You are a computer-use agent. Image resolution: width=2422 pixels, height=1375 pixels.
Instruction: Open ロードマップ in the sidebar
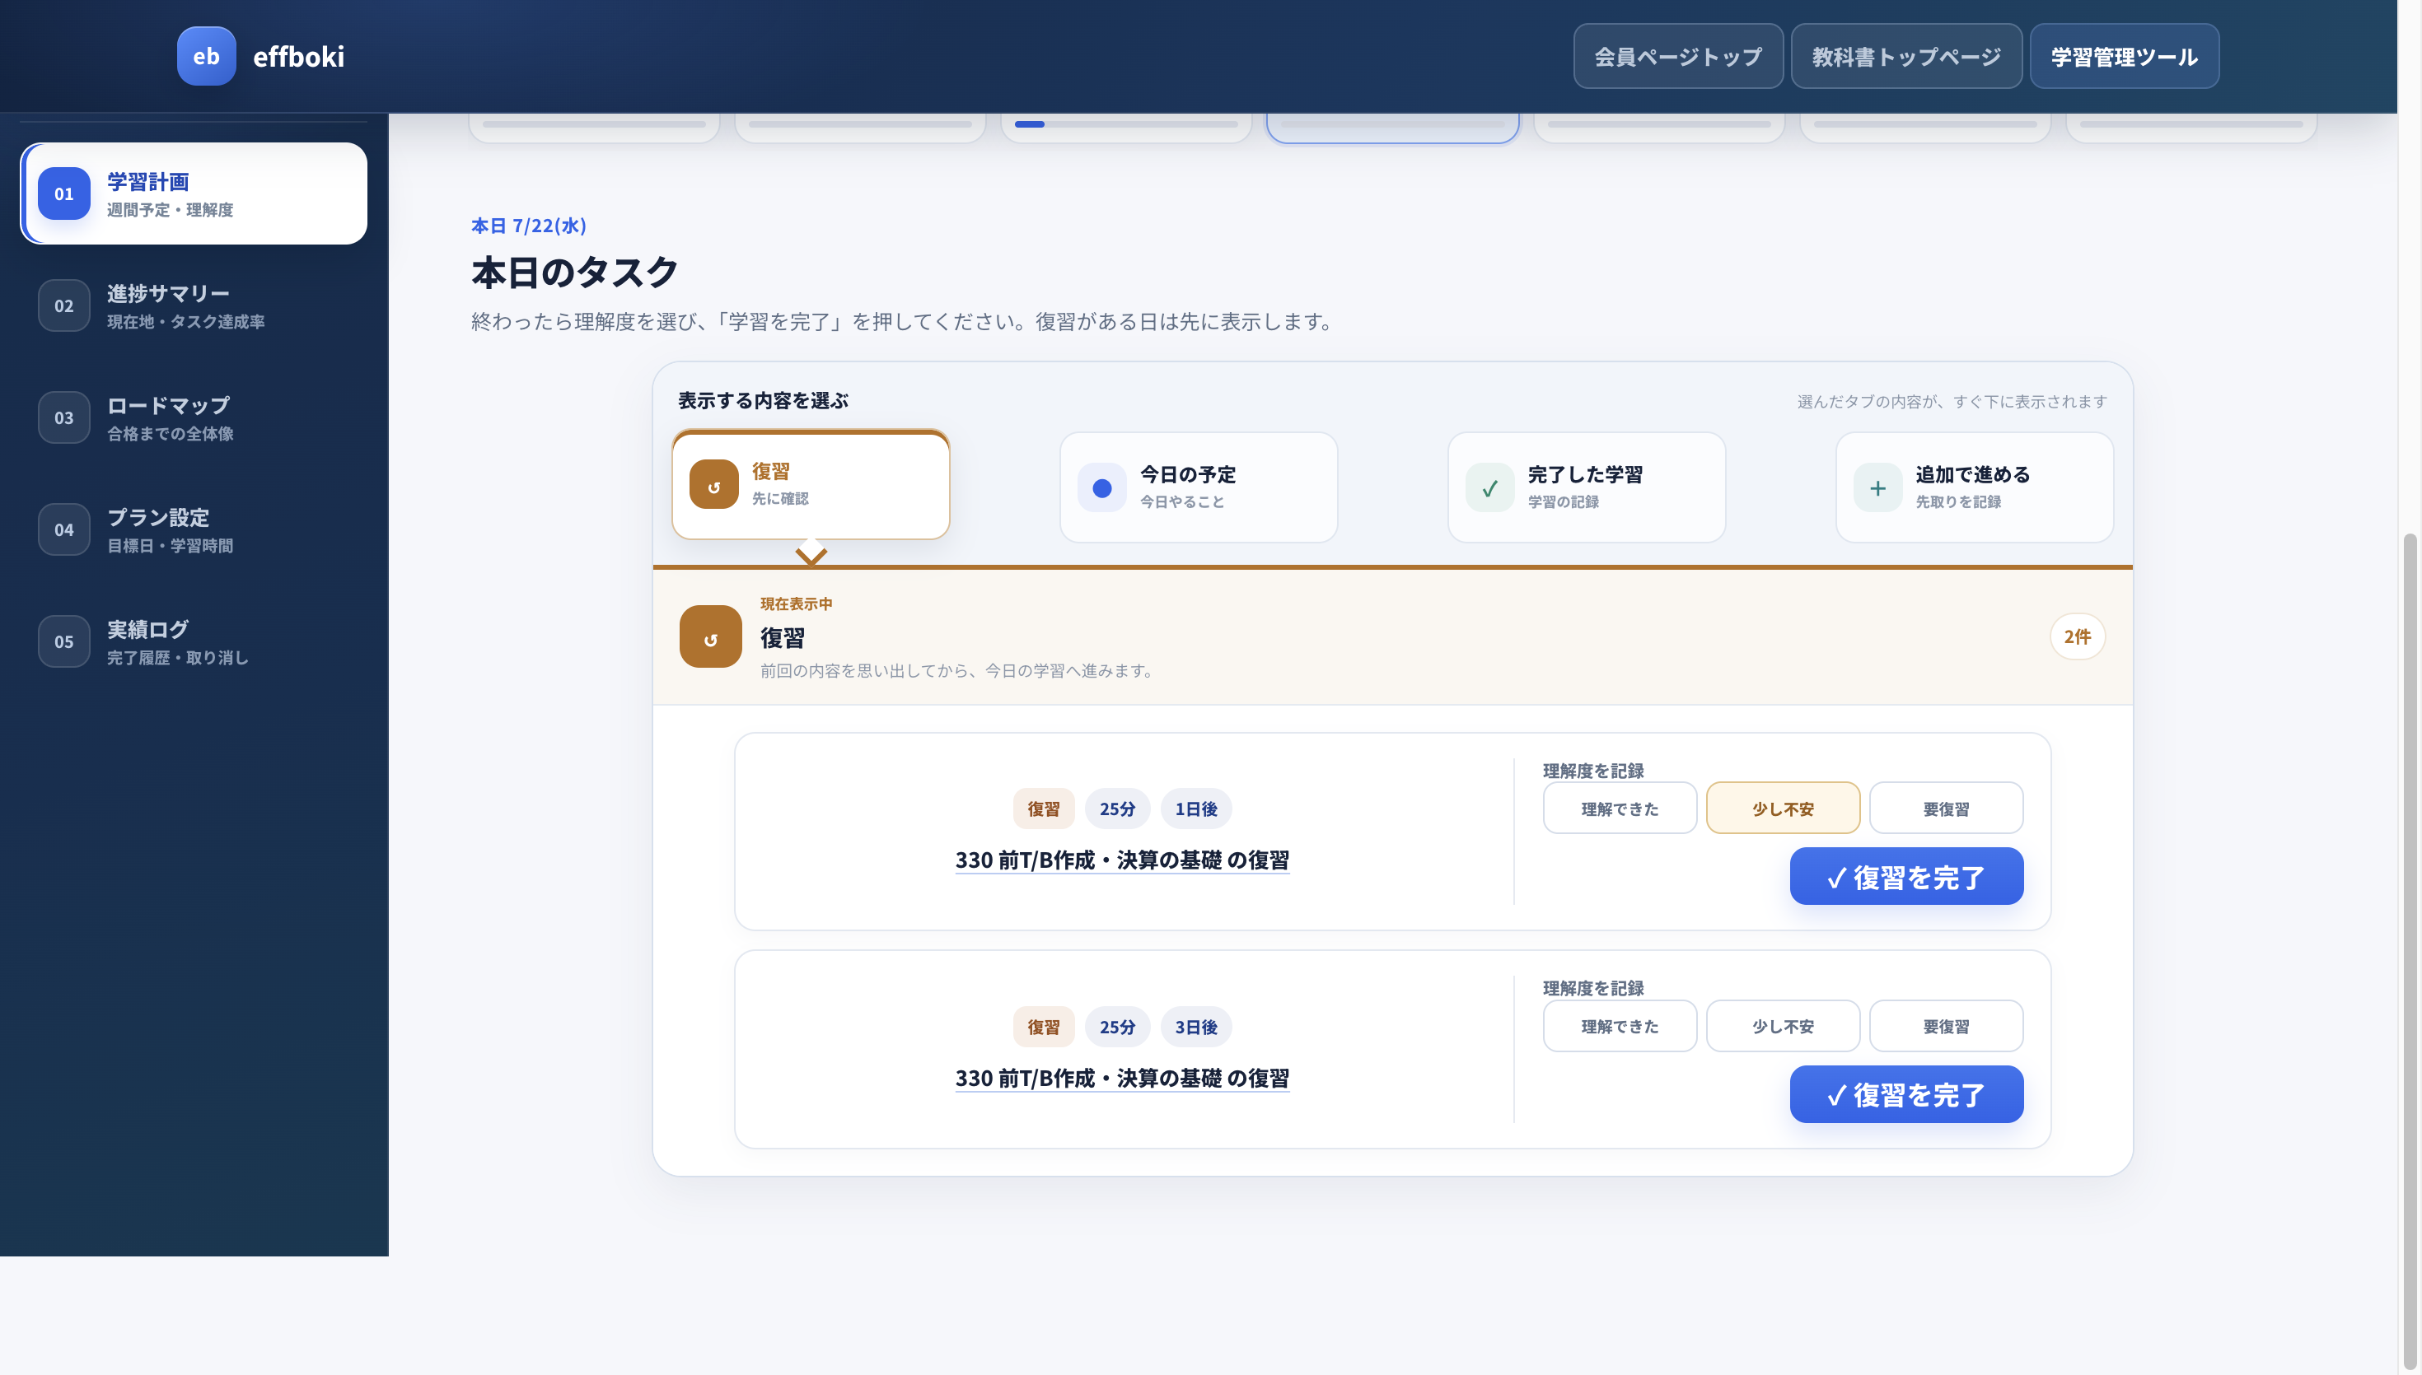(194, 417)
